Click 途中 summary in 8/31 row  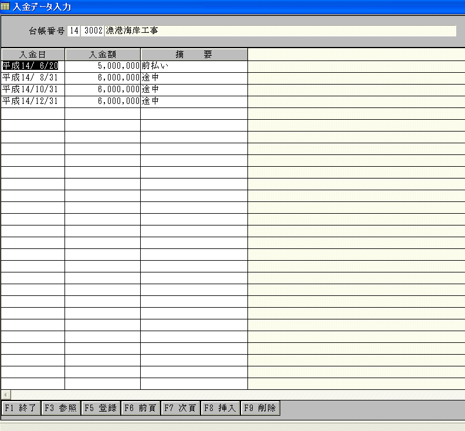point(194,79)
